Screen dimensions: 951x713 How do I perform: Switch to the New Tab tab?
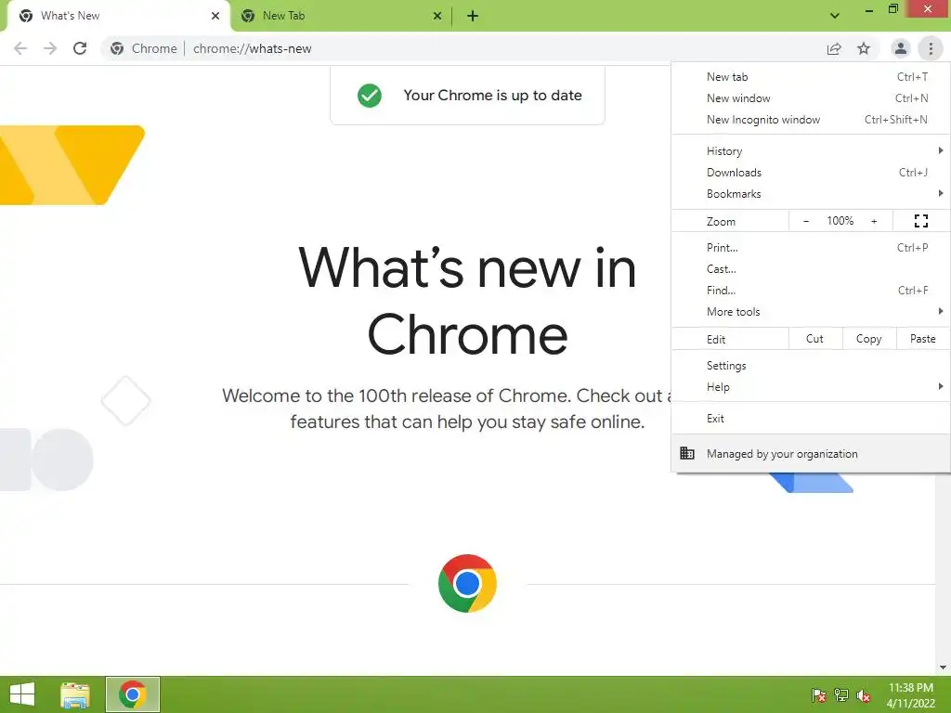(340, 16)
